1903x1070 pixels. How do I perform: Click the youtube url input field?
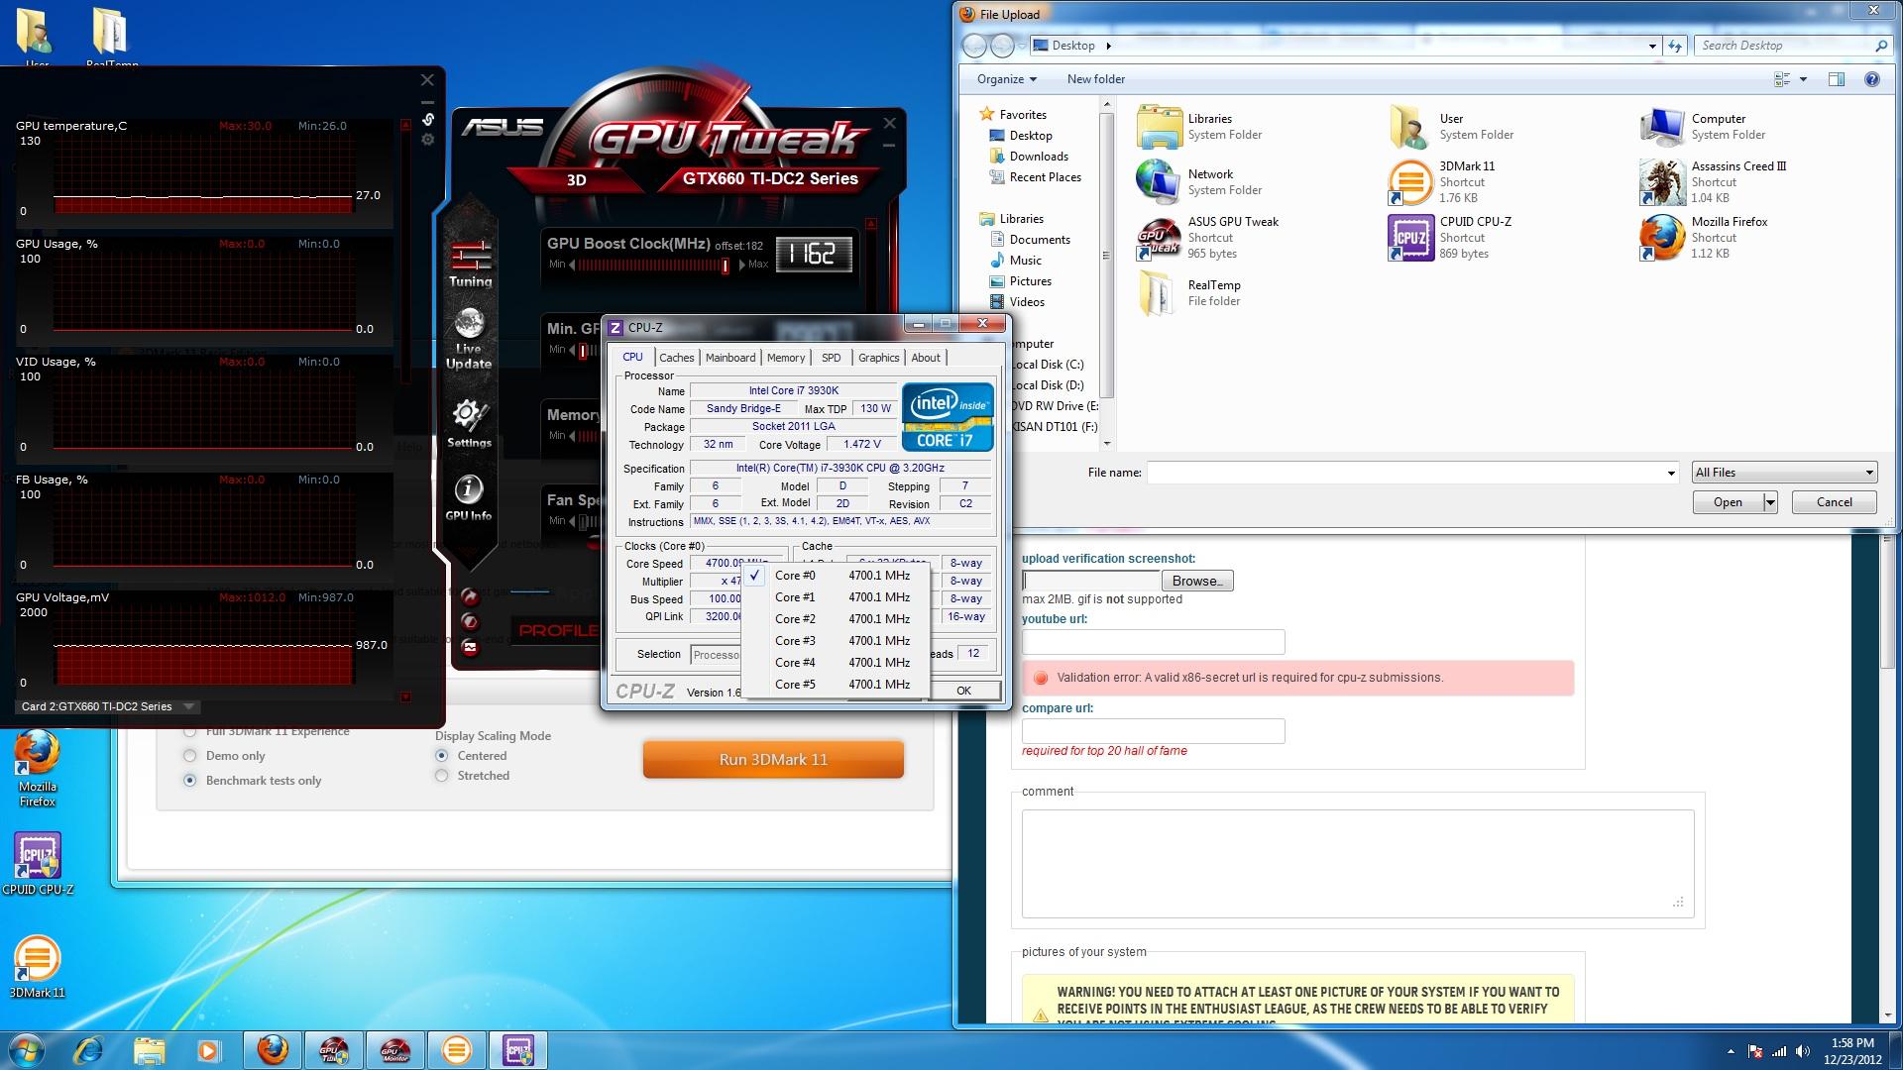pyautogui.click(x=1154, y=642)
